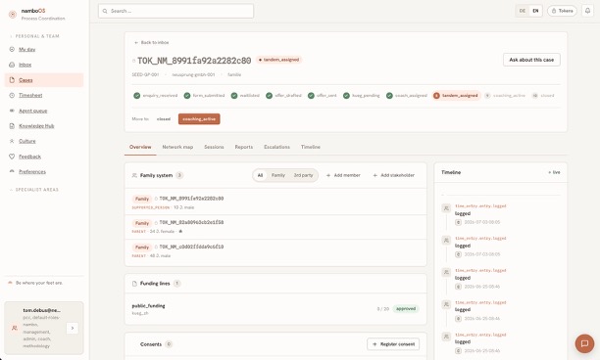This screenshot has width=600, height=360.
Task: Click into the Search input field
Action: (176, 11)
